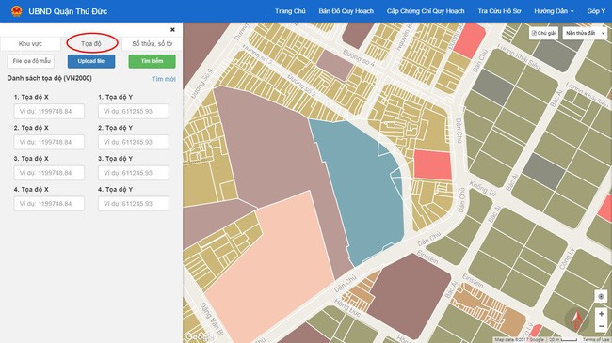The image size is (612, 343).
Task: Click the Upload file button
Action: pyautogui.click(x=91, y=61)
